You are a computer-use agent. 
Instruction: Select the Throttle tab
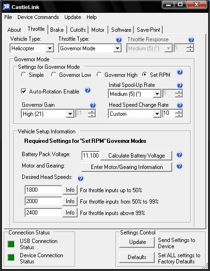(x=36, y=29)
